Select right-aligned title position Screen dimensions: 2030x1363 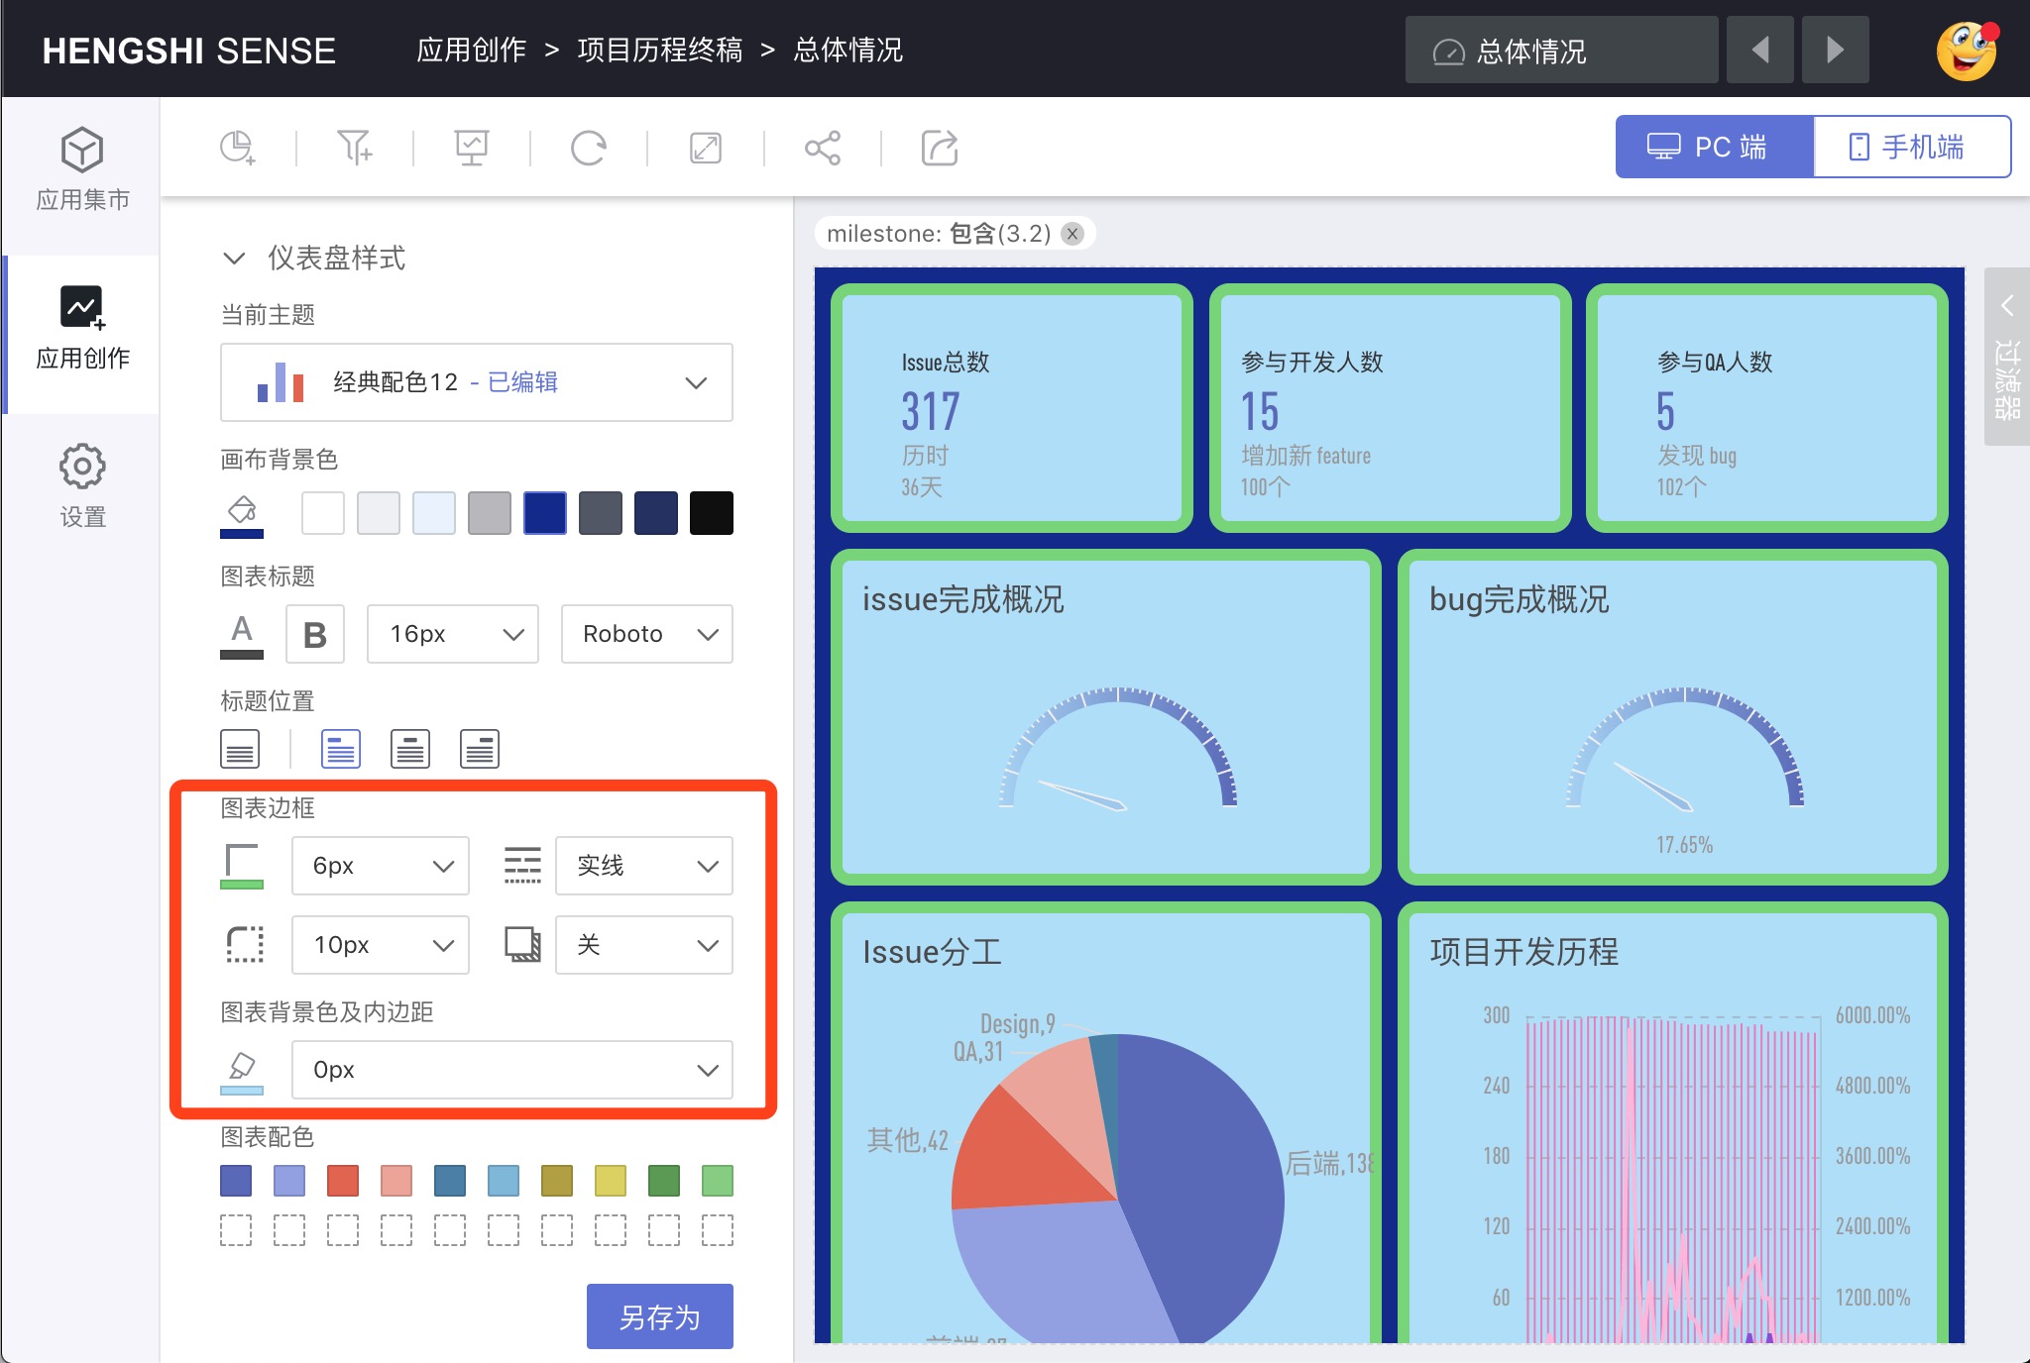[480, 749]
